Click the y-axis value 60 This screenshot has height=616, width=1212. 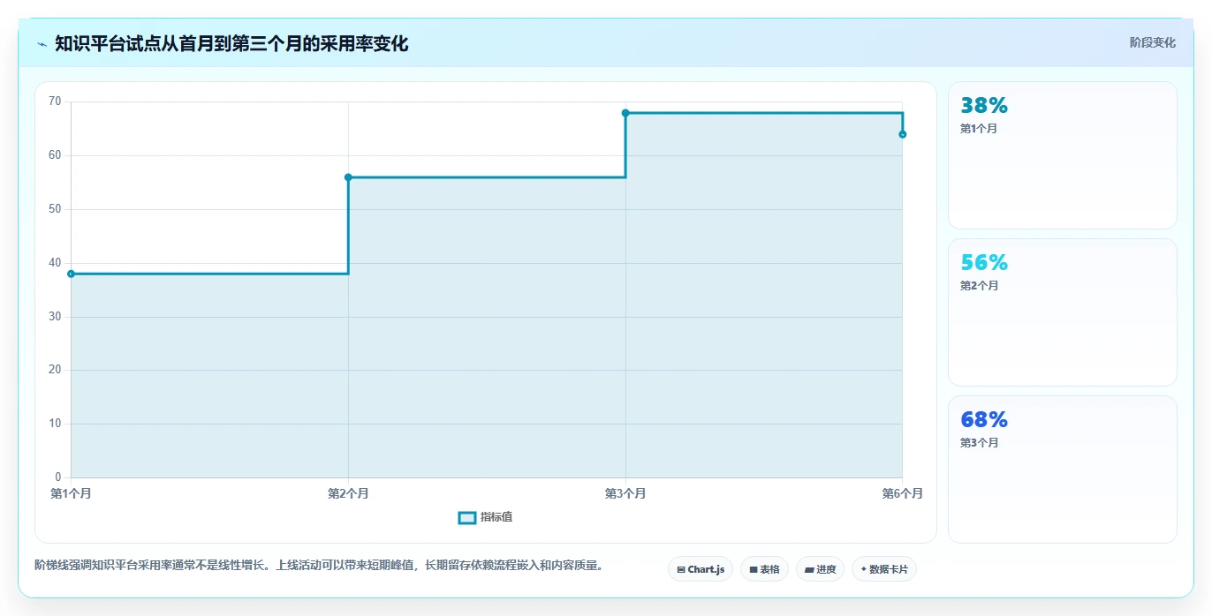coord(55,155)
